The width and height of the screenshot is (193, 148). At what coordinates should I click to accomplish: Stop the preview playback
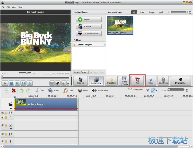click(11, 83)
